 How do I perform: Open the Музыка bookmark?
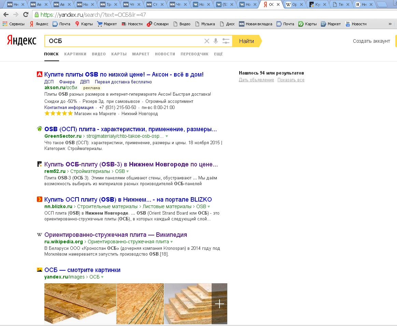point(205,24)
